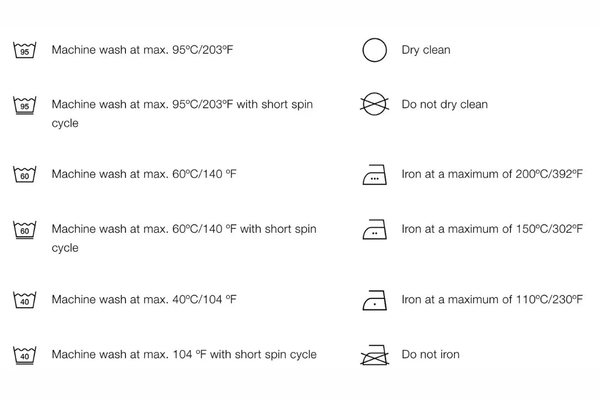Select the 60°C short spin wash icon
Screen dimensions: 600x400
(x=24, y=229)
